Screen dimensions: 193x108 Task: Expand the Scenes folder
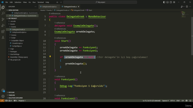click(x=14, y=35)
